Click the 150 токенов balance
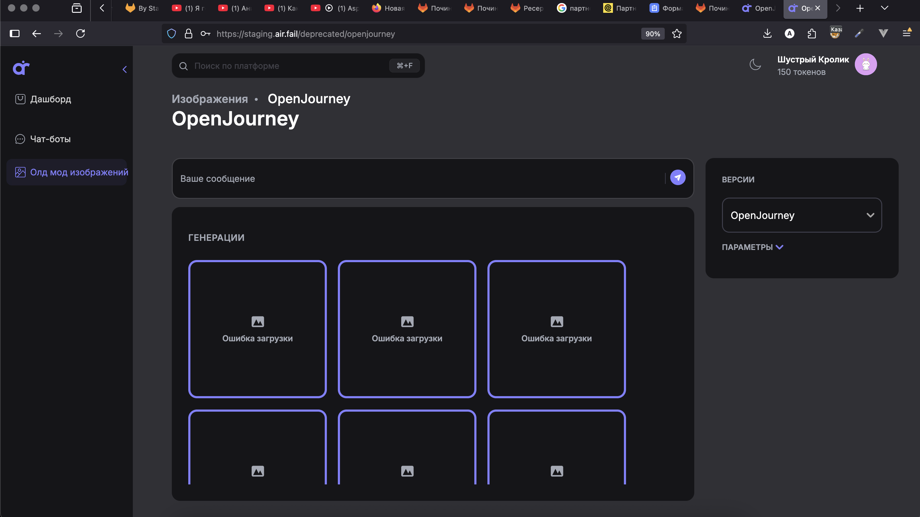The height and width of the screenshot is (517, 920). [801, 72]
